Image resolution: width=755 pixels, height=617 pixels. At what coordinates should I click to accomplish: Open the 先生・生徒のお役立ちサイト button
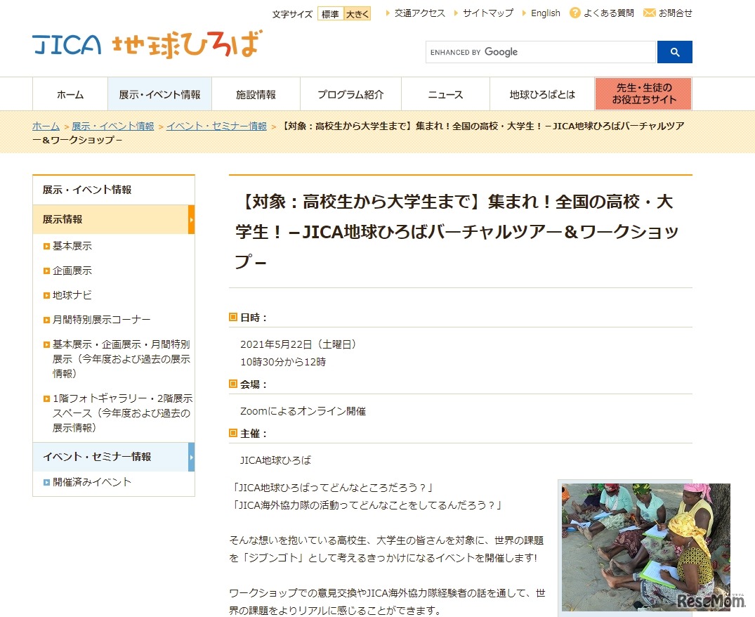tap(643, 93)
